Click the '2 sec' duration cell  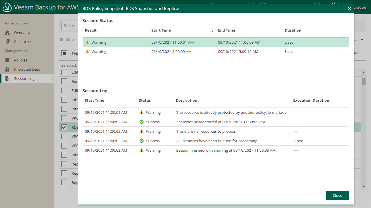[x=289, y=42]
